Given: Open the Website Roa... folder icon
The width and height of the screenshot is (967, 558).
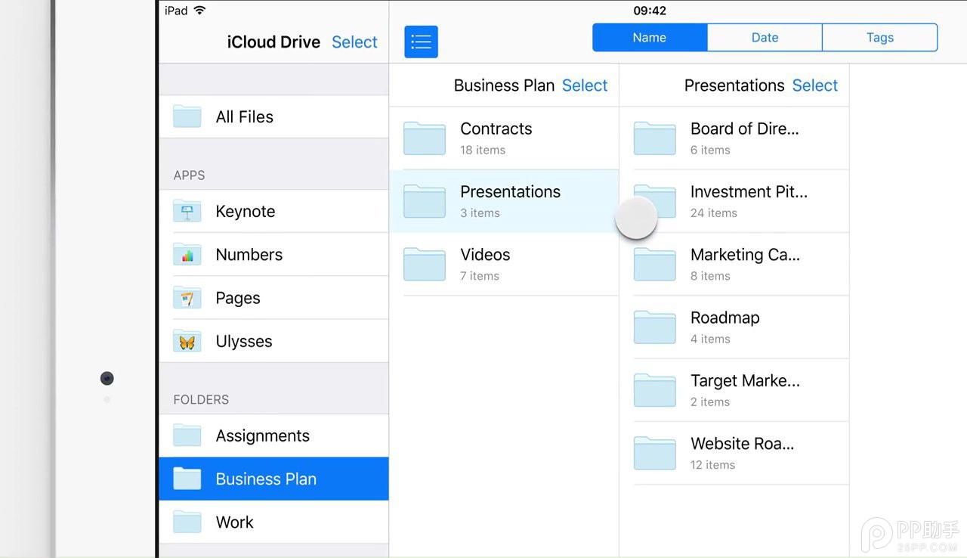Looking at the screenshot, I should coord(654,453).
